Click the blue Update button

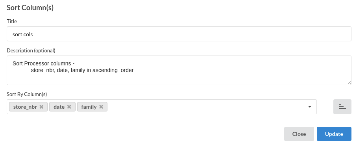click(334, 134)
